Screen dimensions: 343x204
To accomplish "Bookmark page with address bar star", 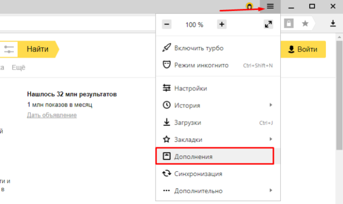I will tap(305, 24).
